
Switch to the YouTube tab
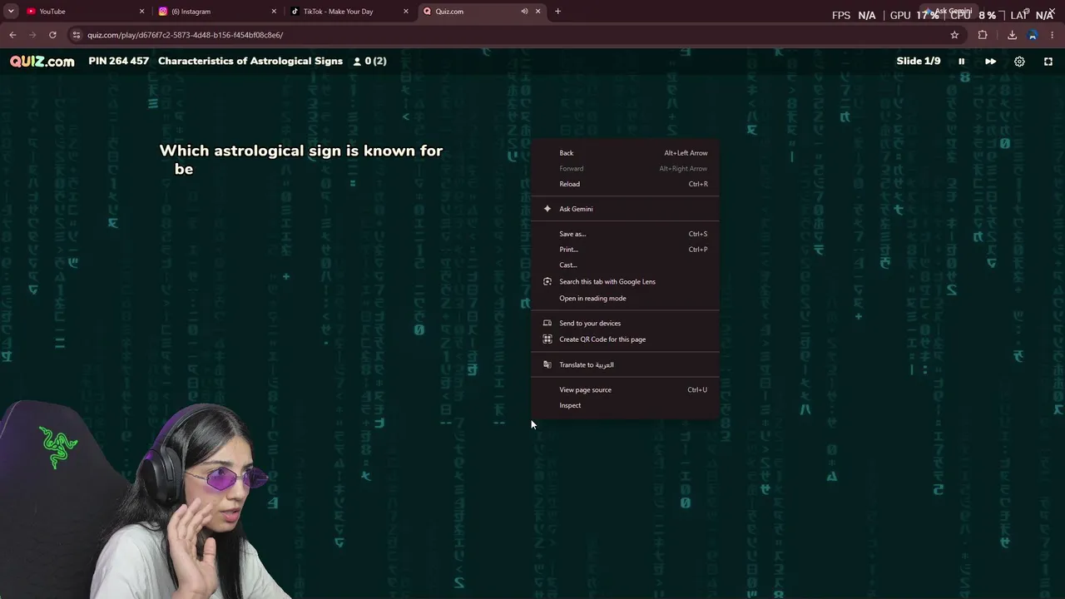pyautogui.click(x=83, y=12)
